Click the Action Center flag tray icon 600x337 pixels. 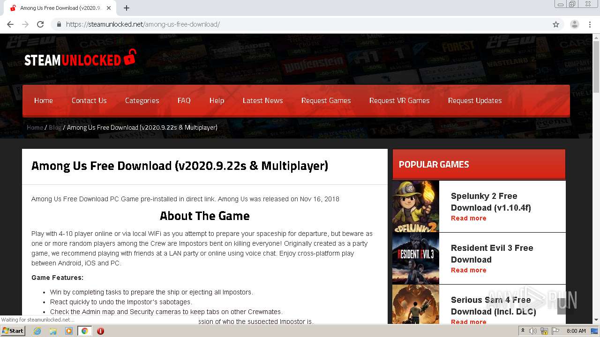click(555, 331)
